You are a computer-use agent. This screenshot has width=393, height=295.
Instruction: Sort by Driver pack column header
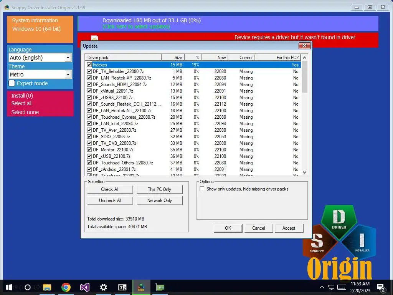click(x=123, y=58)
